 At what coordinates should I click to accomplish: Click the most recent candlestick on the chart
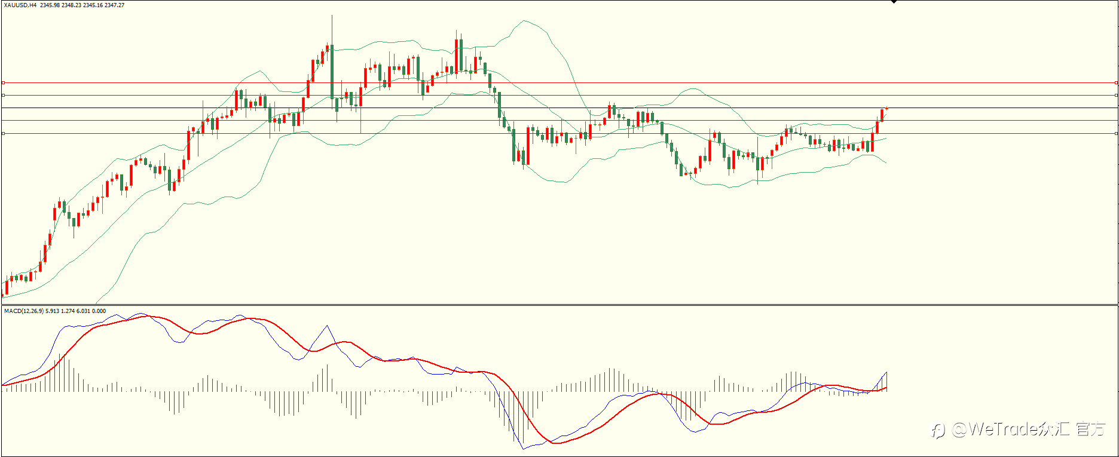886,108
